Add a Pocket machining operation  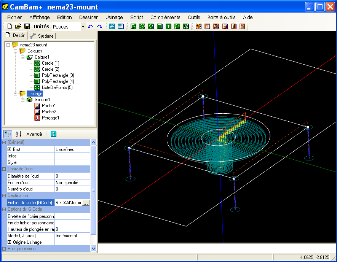pos(208,26)
